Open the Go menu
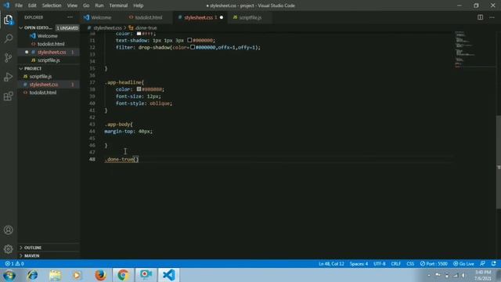 pos(86,5)
